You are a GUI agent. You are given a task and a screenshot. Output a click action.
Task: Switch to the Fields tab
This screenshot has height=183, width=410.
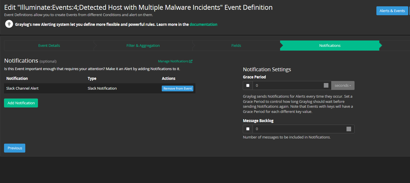coord(236,45)
